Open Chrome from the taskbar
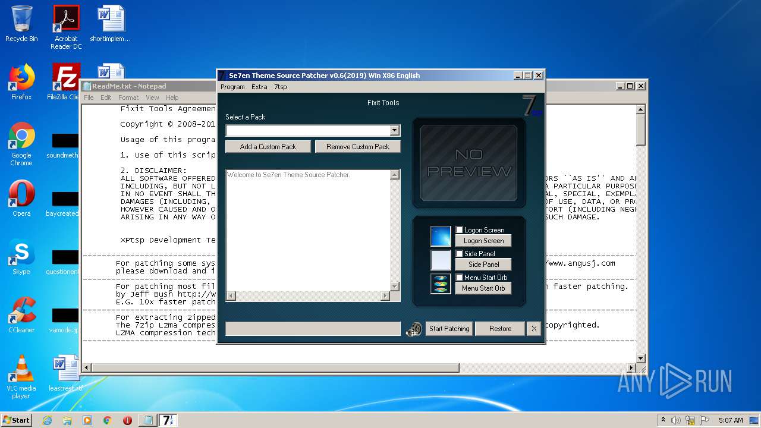The image size is (761, 428). tap(108, 420)
